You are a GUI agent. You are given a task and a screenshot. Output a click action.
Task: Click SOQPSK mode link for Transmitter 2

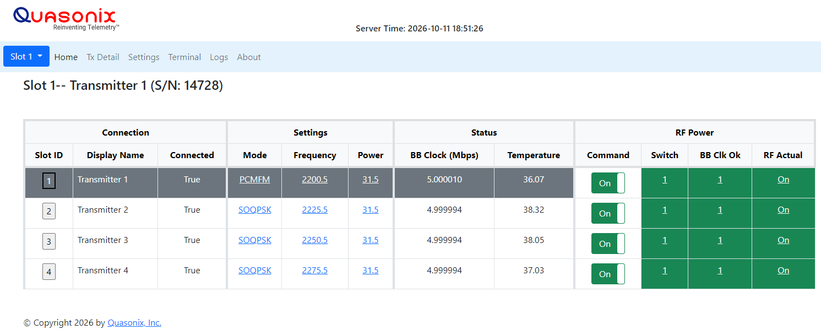pyautogui.click(x=255, y=210)
